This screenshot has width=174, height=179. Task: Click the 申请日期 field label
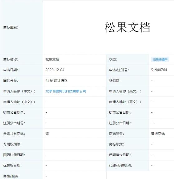coord(11,70)
